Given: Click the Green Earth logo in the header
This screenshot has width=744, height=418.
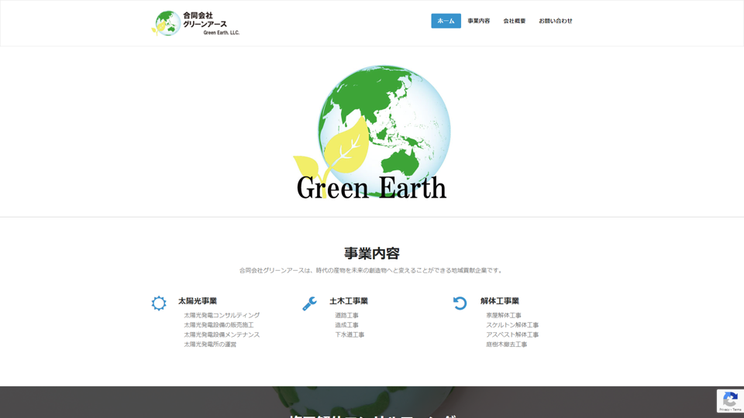Looking at the screenshot, I should coord(195,23).
